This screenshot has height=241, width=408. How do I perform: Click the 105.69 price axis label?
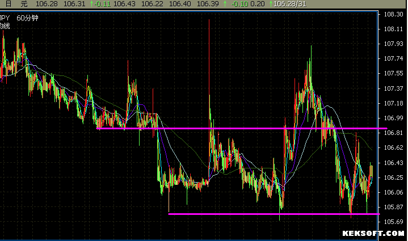393,222
